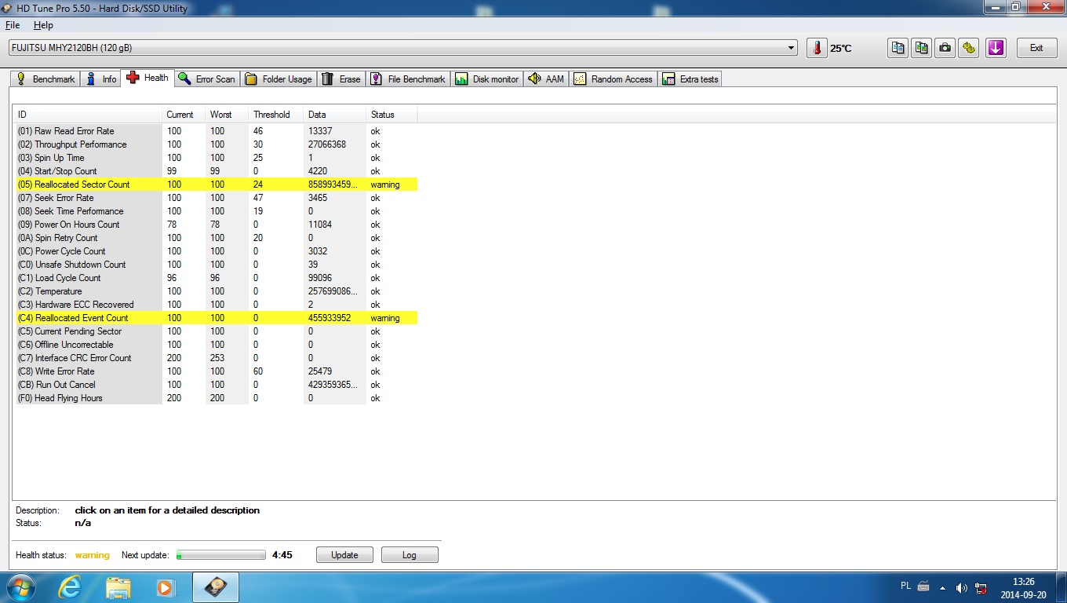This screenshot has width=1067, height=603.
Task: Select the Reallocated Sector Count row
Action: (216, 185)
